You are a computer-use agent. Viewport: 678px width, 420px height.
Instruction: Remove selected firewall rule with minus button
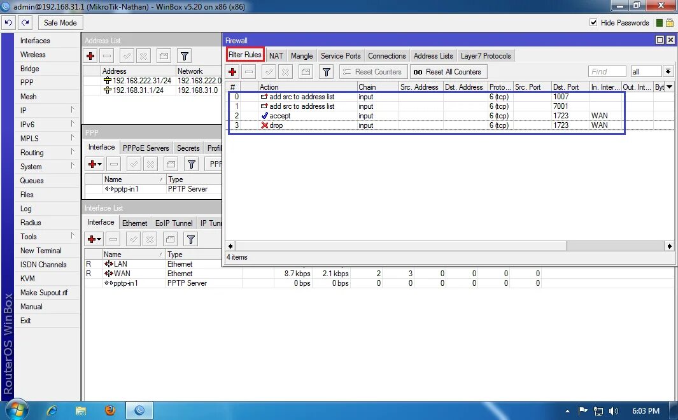point(249,72)
